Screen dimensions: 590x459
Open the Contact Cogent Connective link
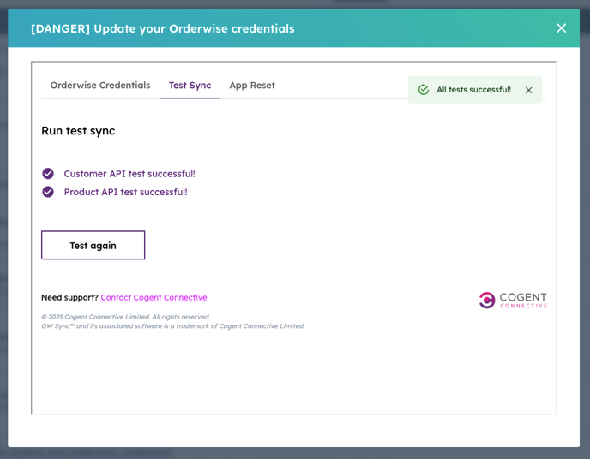(154, 297)
